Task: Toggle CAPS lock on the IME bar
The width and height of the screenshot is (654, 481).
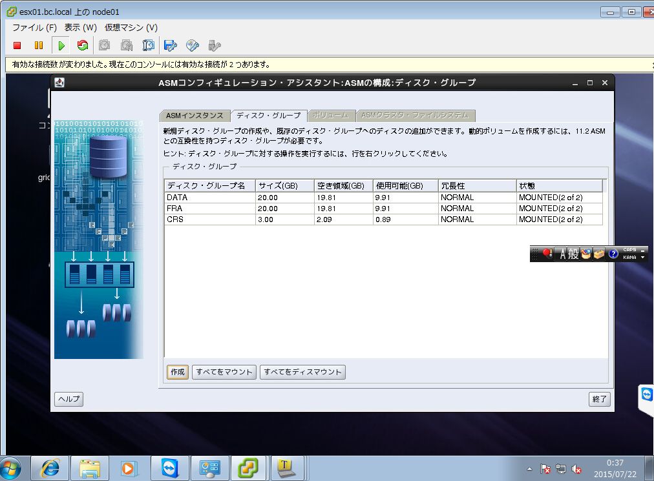Action: click(629, 250)
